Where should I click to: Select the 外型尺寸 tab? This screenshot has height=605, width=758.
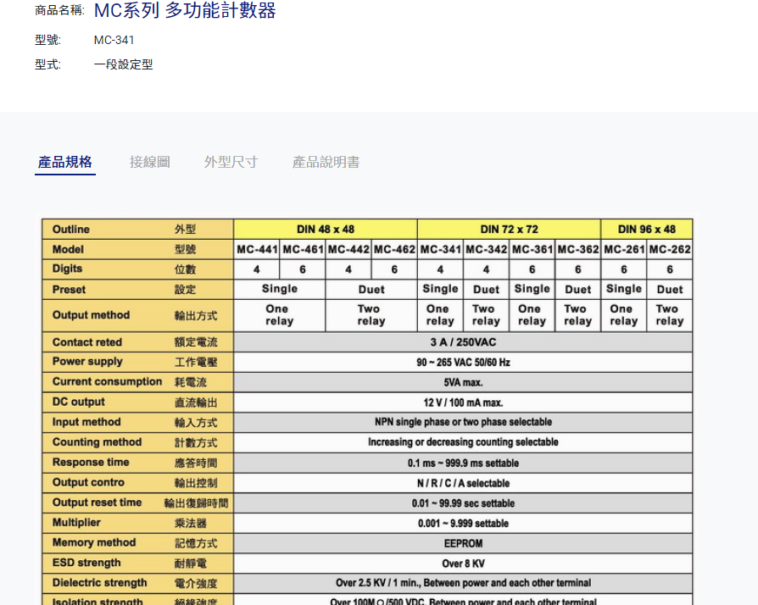[x=231, y=163]
